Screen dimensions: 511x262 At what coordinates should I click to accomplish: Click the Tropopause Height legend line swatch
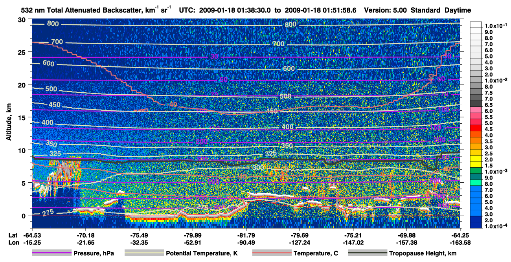pyautogui.click(x=368, y=253)
